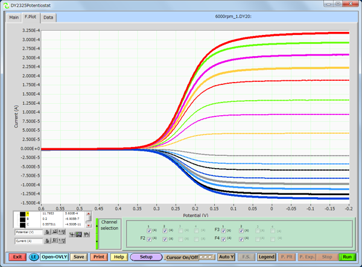The height and width of the screenshot is (267, 362).
Task: Toggle F2 channel 1 checkbox
Action: pyautogui.click(x=149, y=239)
